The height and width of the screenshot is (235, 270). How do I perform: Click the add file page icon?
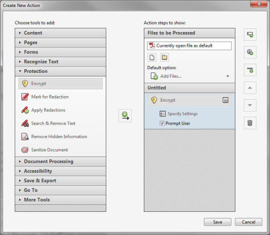click(x=152, y=58)
